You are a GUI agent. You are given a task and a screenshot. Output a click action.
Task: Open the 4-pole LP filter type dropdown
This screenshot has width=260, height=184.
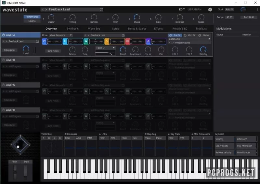pos(105,48)
